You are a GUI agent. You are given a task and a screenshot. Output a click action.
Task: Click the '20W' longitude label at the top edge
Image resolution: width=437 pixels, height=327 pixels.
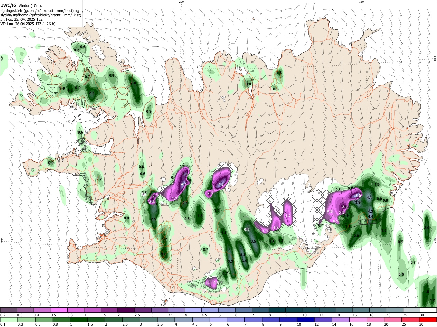coord(182,2)
